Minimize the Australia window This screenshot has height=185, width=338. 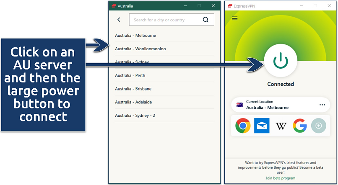(x=185, y=6)
